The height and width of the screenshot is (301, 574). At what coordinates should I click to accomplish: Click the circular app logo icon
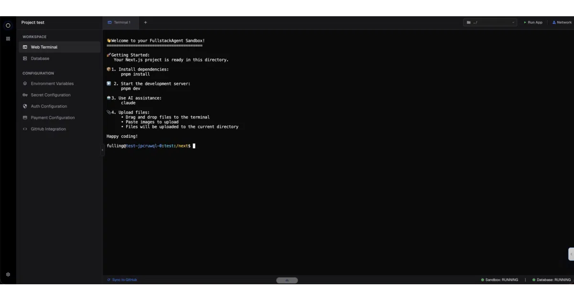(x=8, y=25)
